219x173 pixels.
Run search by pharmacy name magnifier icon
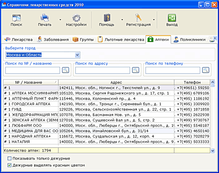tap(66, 70)
